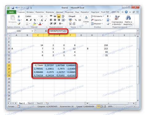
Task: Select sheet tab Лист3
Action: [40, 103]
